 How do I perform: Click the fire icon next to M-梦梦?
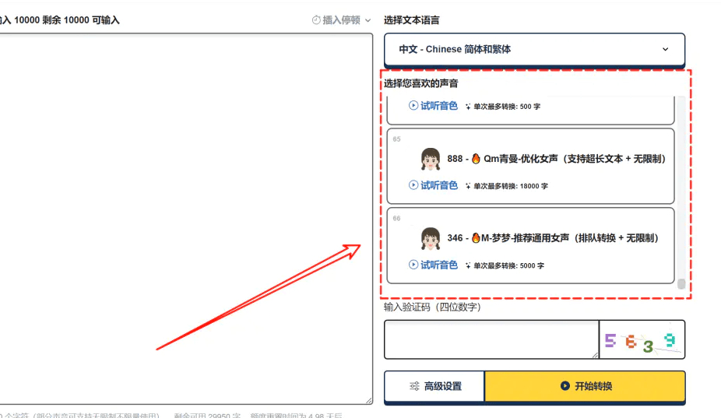(x=476, y=238)
